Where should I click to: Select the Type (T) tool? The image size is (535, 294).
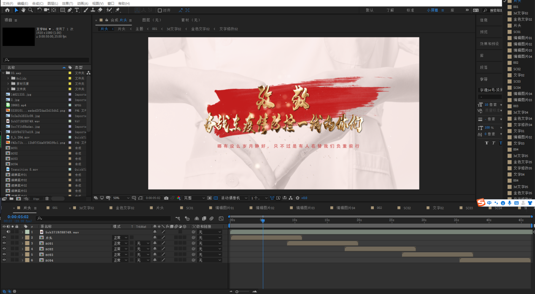[x=77, y=10]
